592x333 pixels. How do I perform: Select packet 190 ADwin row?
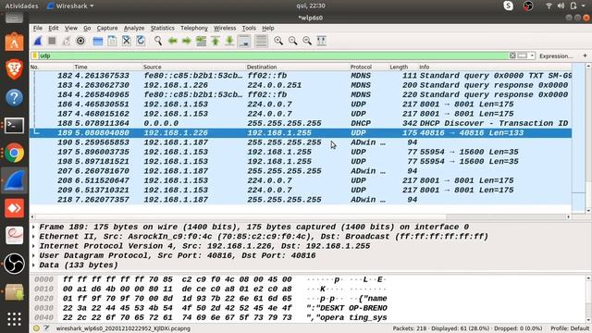tap(301, 142)
